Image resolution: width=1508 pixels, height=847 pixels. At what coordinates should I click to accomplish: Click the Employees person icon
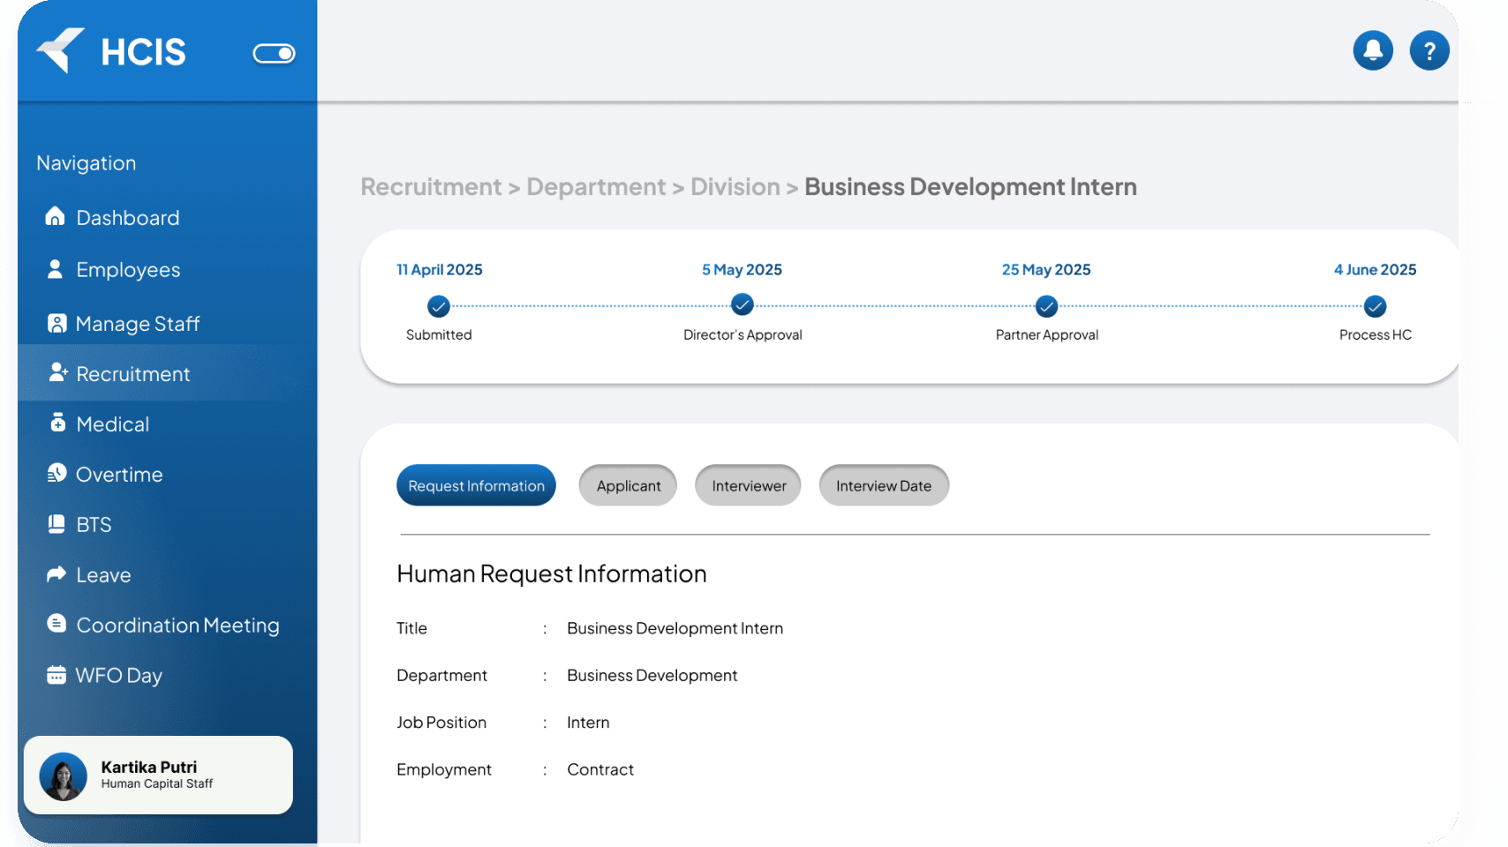(x=56, y=269)
